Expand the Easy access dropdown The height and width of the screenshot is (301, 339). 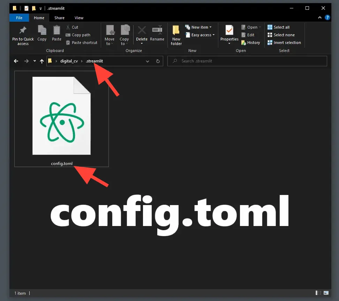[x=212, y=35]
